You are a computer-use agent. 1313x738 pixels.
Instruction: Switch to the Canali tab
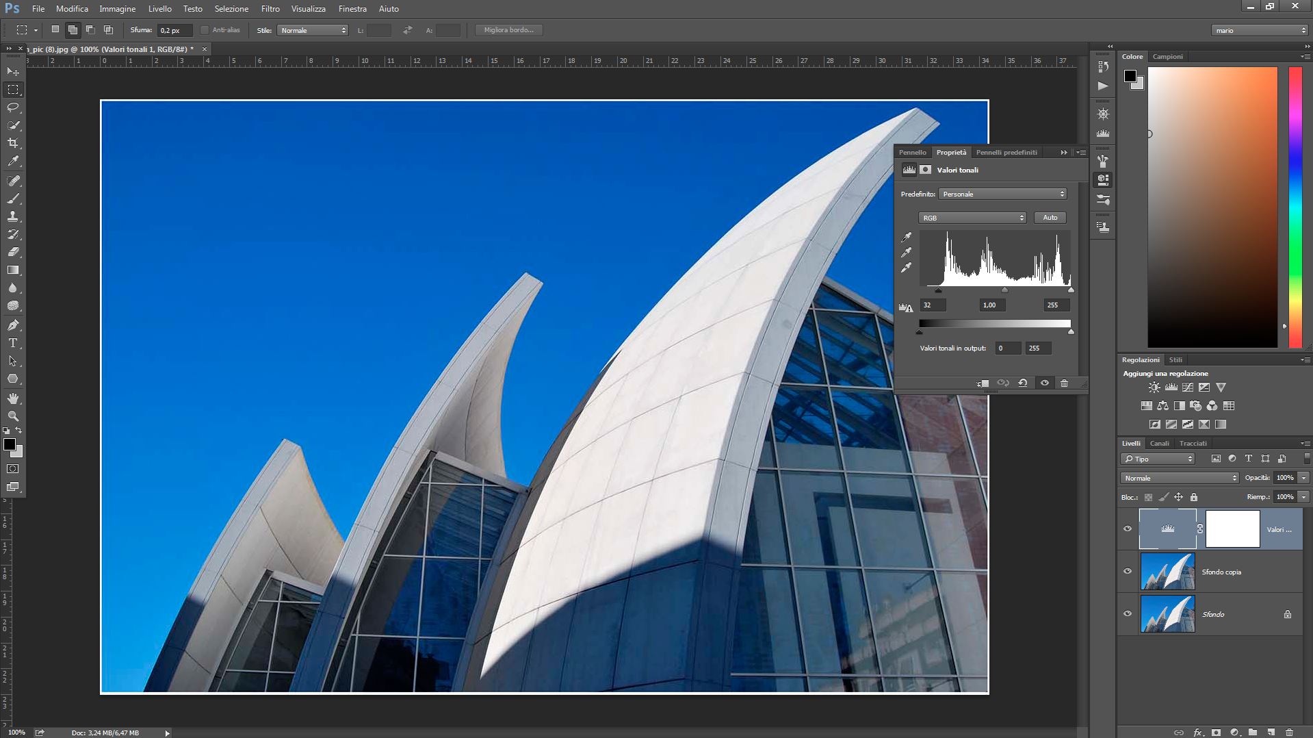click(x=1159, y=444)
